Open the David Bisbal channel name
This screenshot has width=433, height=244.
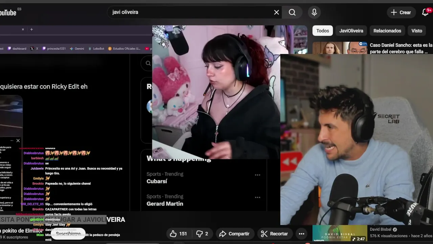[x=381, y=229]
